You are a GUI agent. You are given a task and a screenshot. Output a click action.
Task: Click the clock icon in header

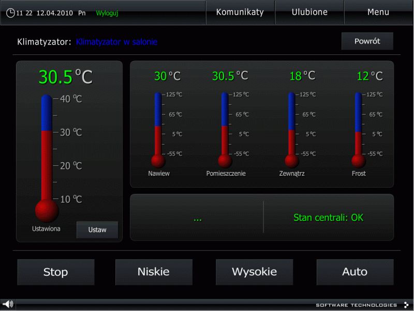[10, 13]
